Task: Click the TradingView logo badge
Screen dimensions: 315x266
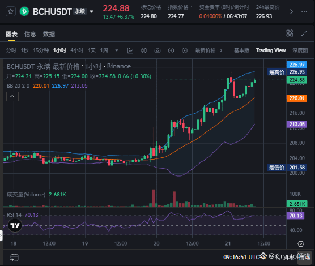Action: [15, 225]
